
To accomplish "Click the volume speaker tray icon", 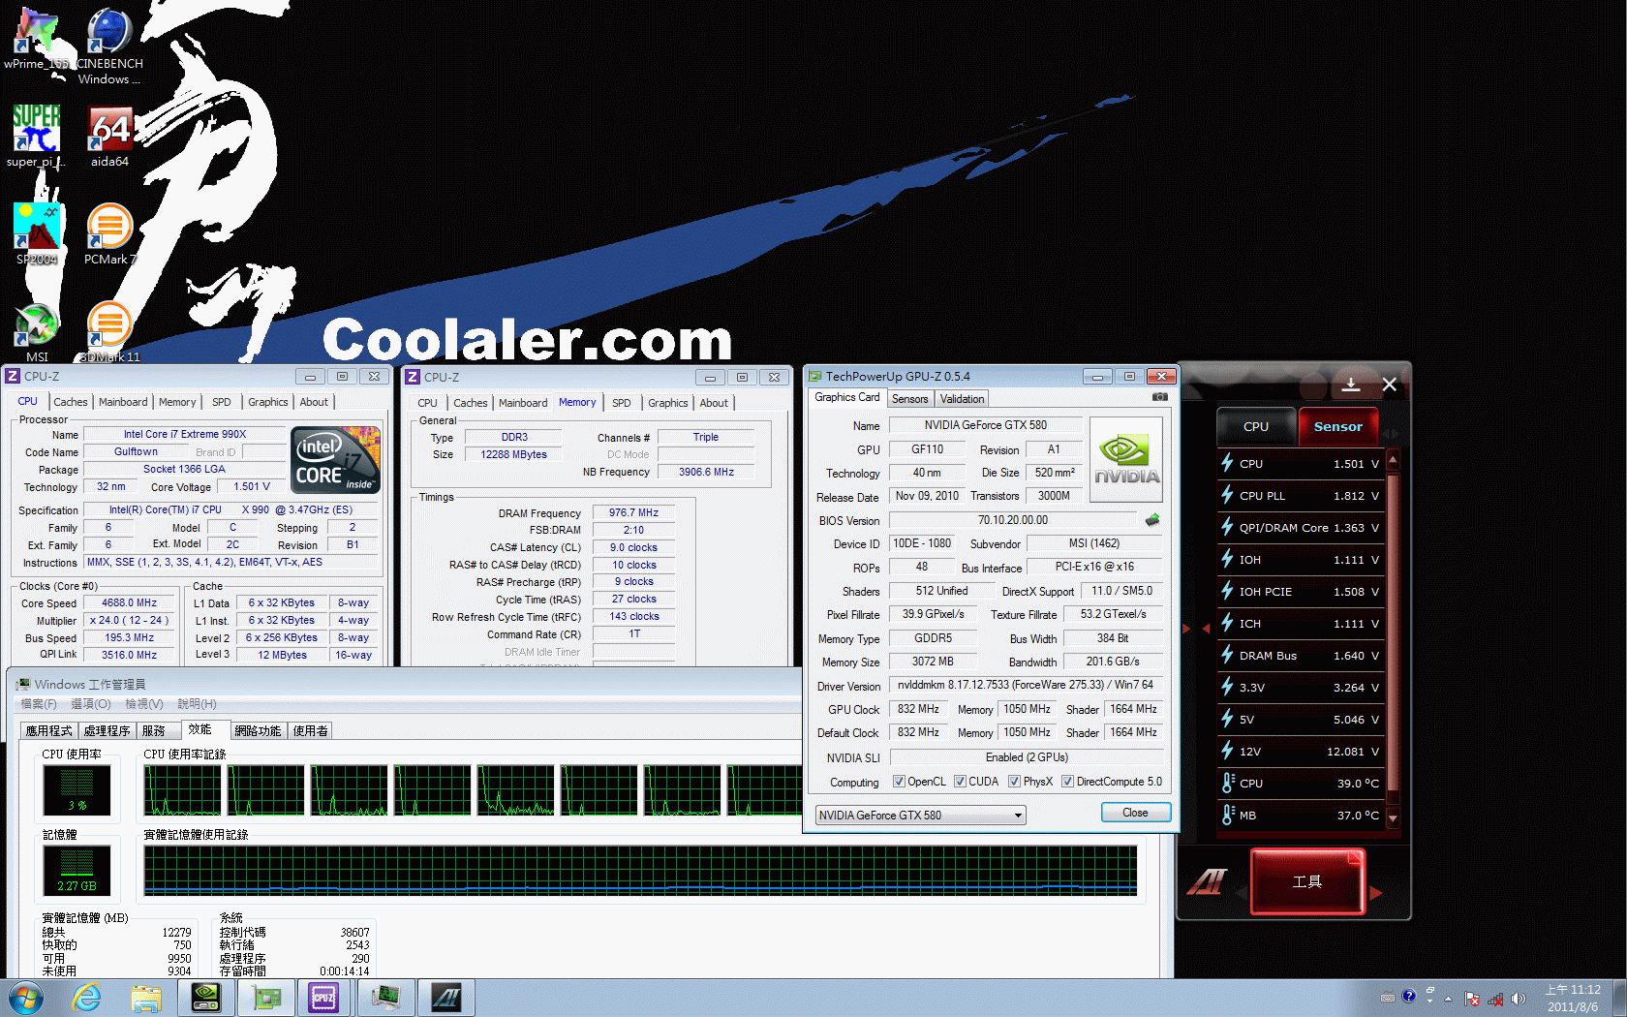I will coord(1518,999).
